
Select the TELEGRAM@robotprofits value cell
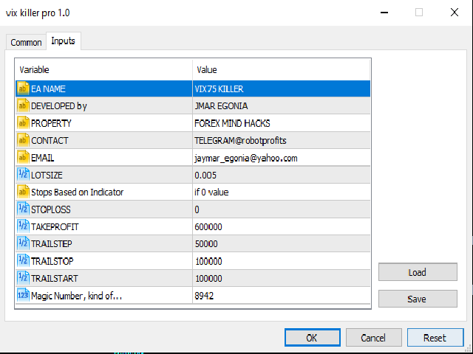(281, 141)
